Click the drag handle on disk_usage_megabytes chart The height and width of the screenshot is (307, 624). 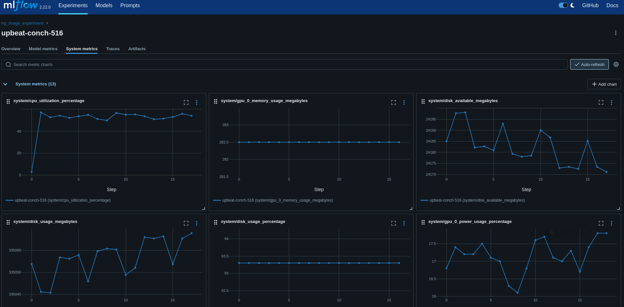[8, 222]
